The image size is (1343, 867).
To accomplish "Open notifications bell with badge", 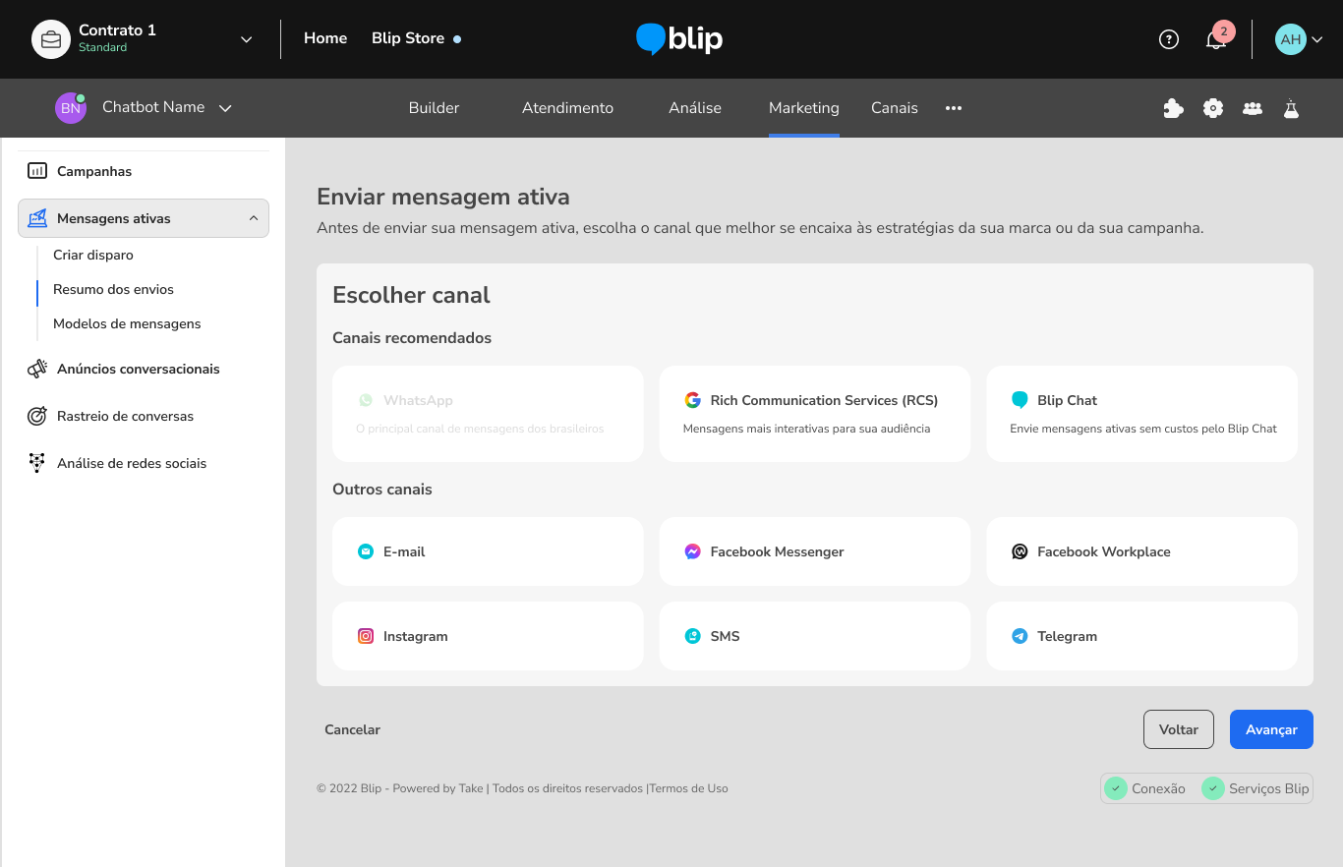I will pos(1215,39).
